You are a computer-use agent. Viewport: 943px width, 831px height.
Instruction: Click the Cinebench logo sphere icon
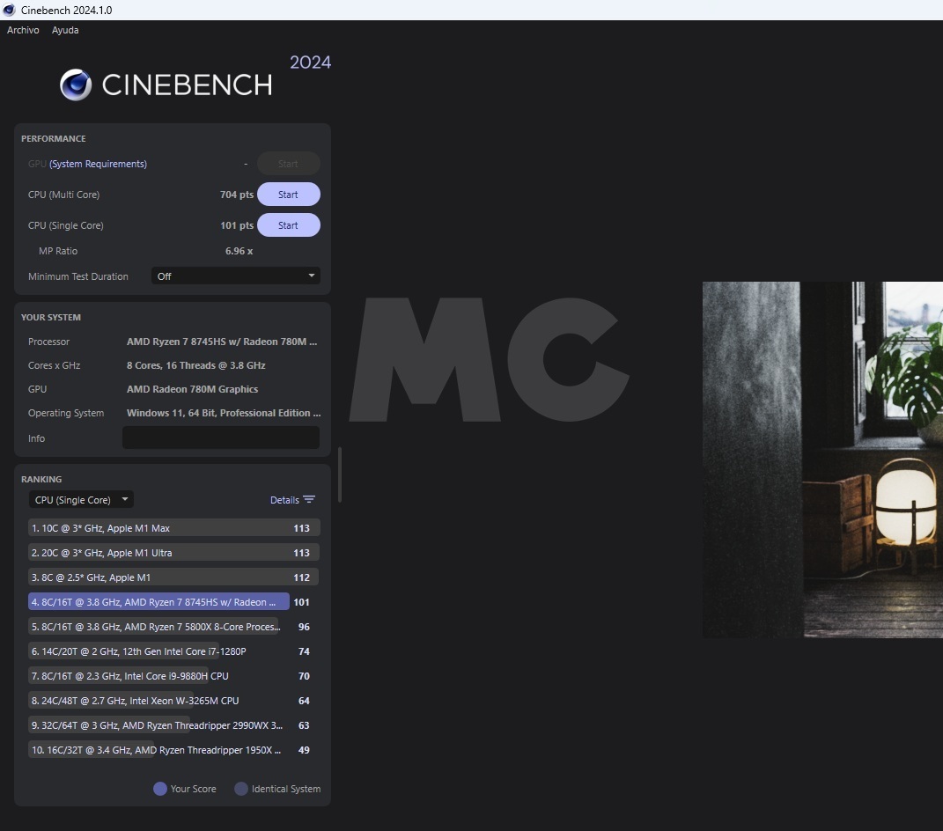pos(76,85)
